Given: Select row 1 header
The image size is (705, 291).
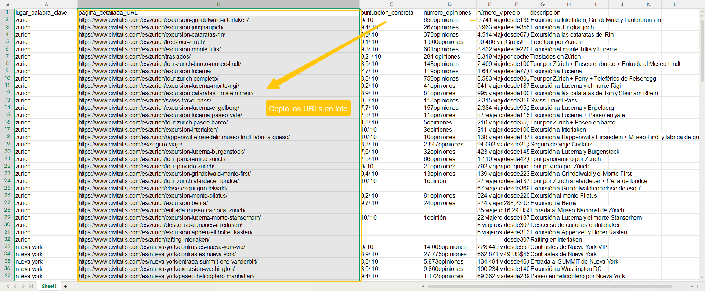Looking at the screenshot, I should pyautogui.click(x=7, y=12).
